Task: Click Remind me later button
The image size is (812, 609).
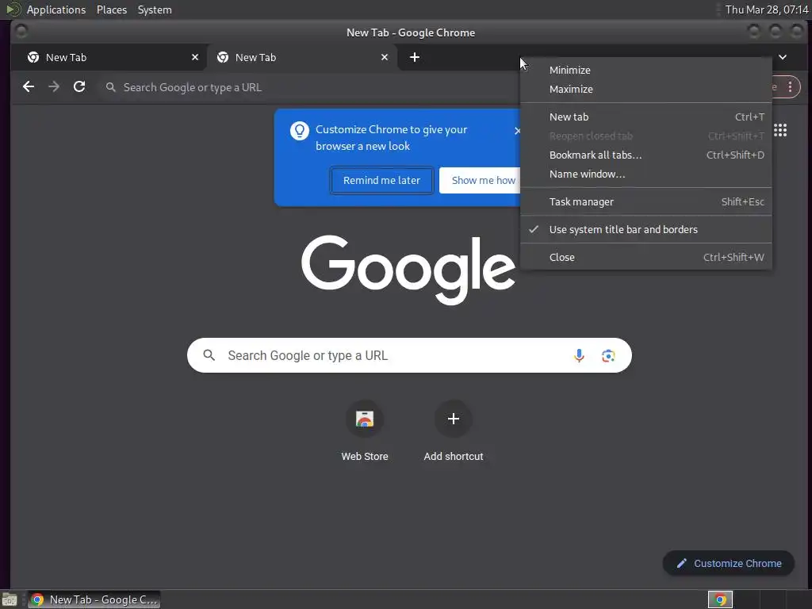Action: click(x=381, y=180)
